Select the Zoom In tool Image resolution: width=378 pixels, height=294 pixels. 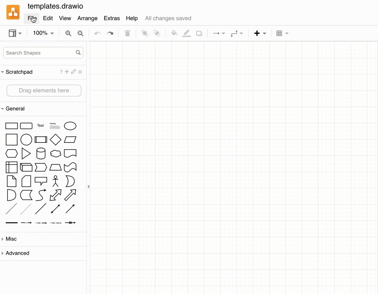click(x=68, y=33)
